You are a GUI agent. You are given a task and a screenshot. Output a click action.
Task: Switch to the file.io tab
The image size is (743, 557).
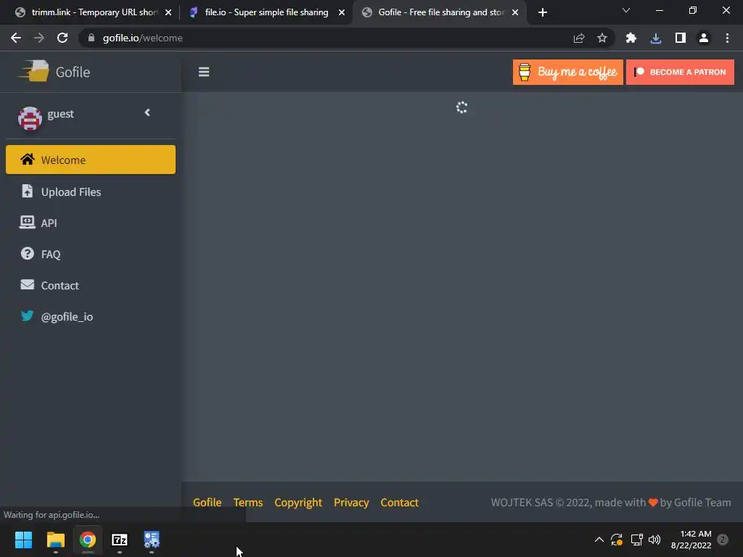(266, 12)
